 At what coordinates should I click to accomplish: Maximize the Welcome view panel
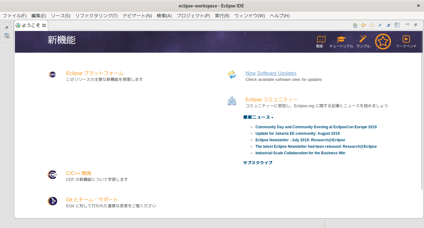(416, 25)
